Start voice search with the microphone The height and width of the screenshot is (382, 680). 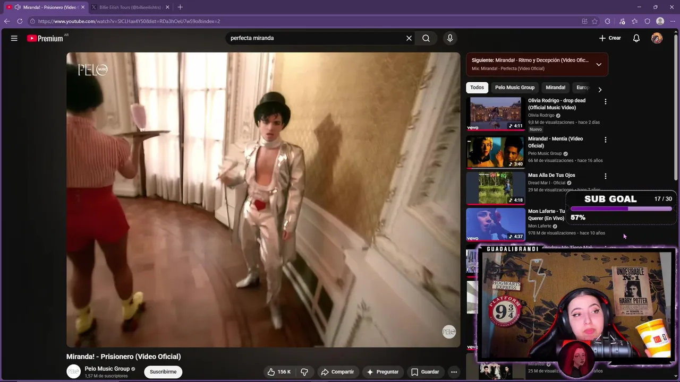click(450, 38)
